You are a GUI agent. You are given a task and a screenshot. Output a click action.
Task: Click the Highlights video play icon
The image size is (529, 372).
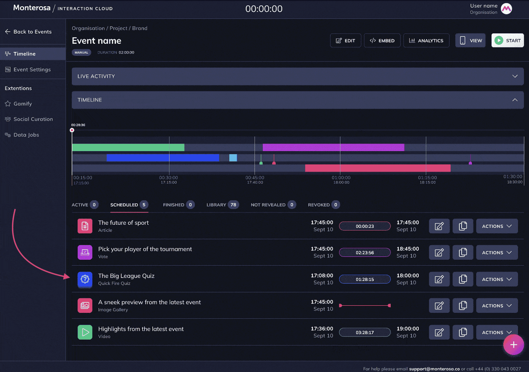coord(85,332)
